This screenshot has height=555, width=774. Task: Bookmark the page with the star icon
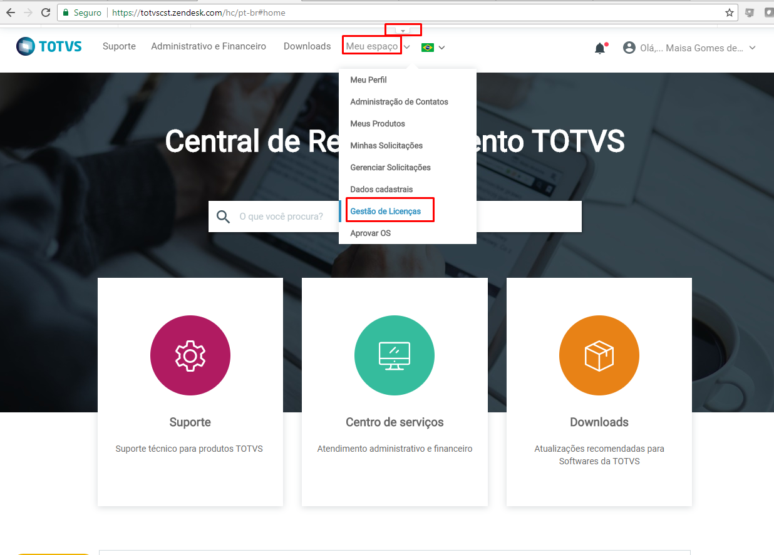click(730, 13)
